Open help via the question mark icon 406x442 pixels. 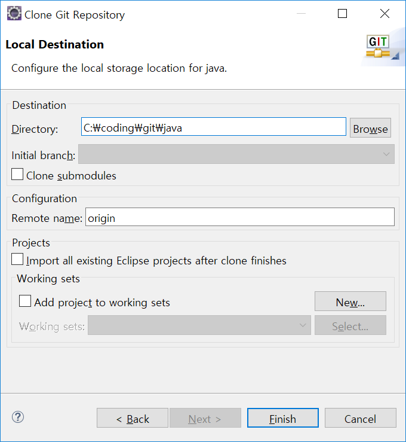click(18, 417)
